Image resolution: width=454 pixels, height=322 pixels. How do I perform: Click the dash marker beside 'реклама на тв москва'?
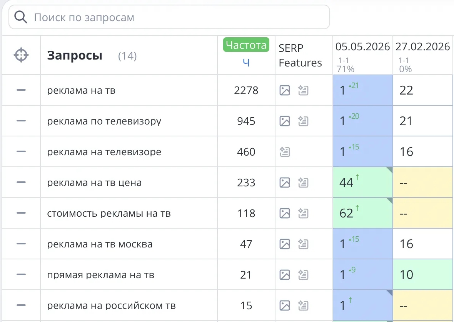tap(21, 244)
